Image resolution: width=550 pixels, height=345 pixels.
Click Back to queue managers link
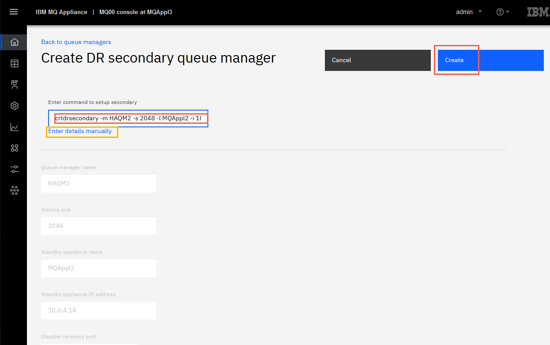coord(76,42)
